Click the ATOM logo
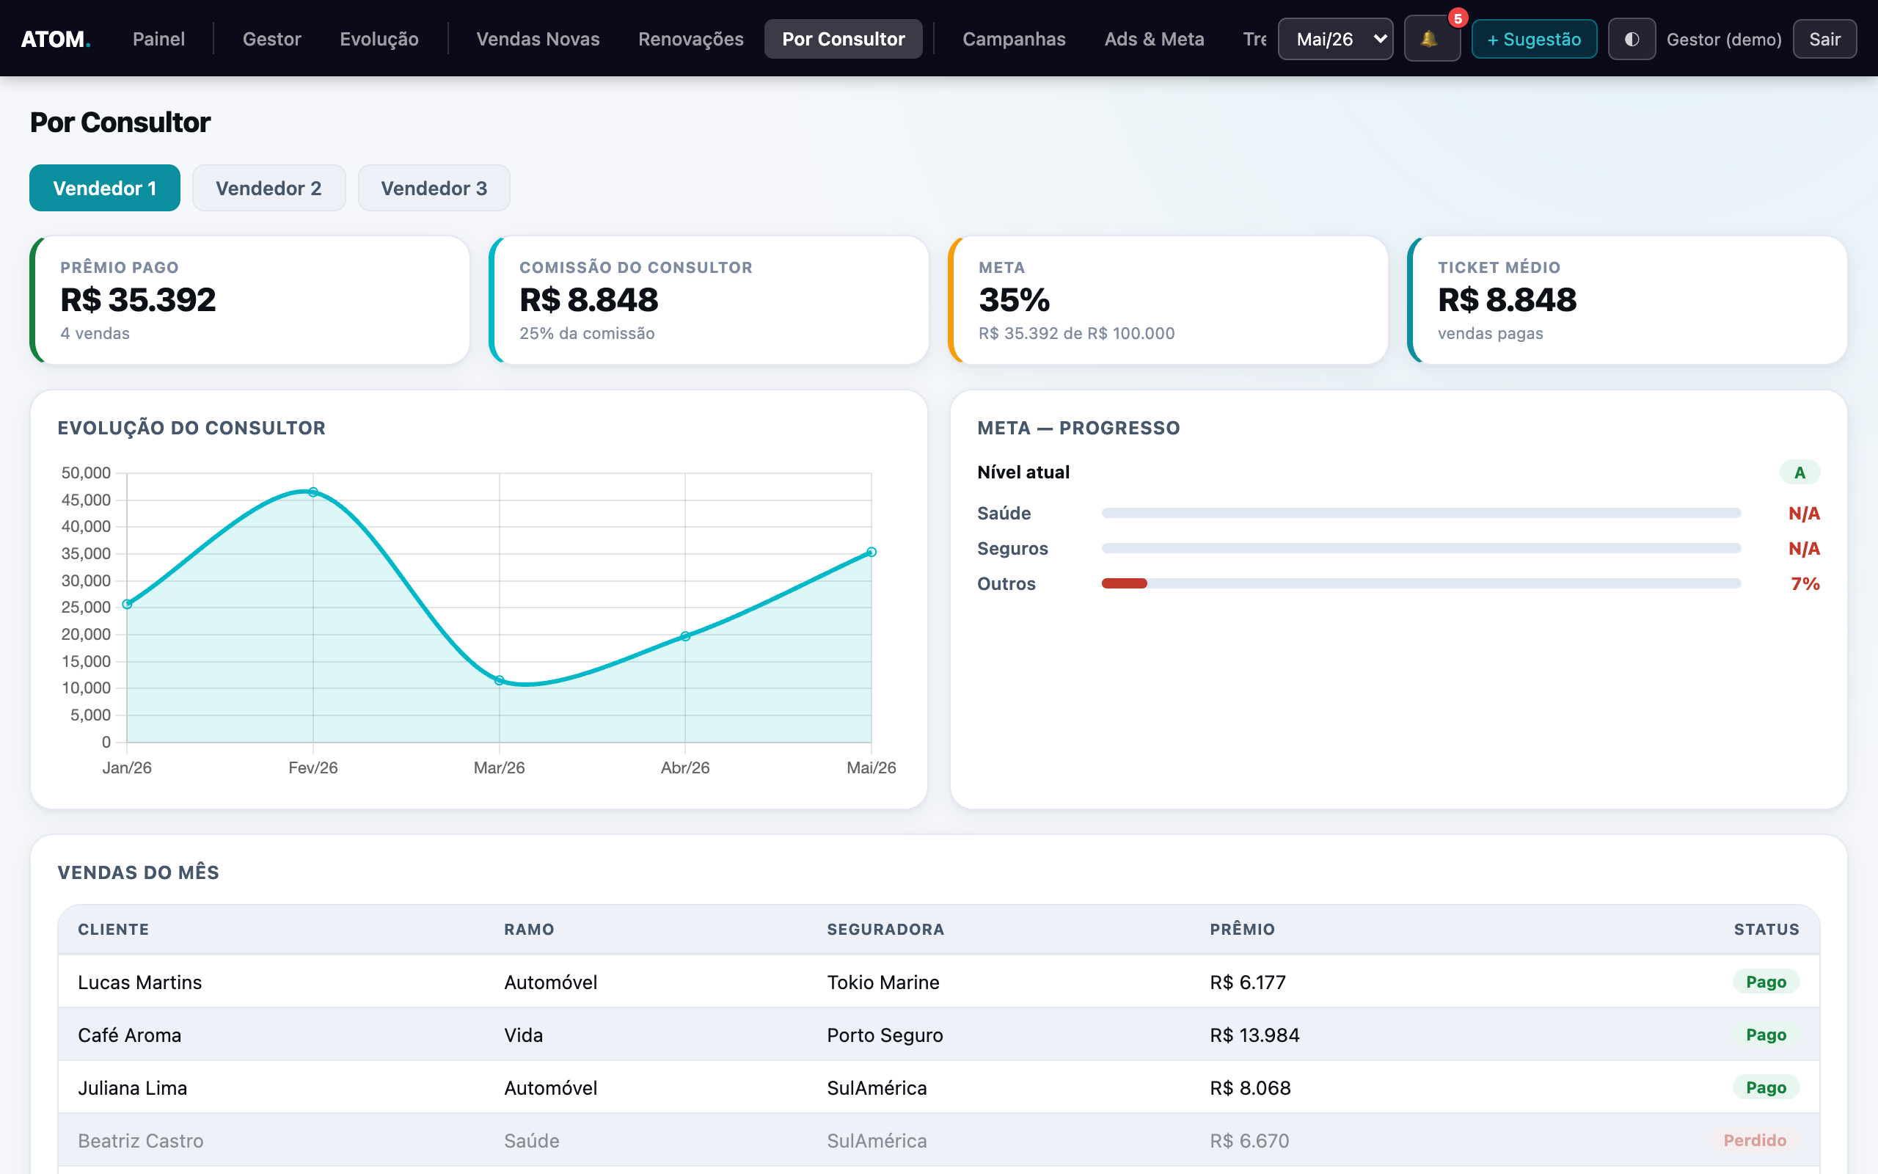 55,39
